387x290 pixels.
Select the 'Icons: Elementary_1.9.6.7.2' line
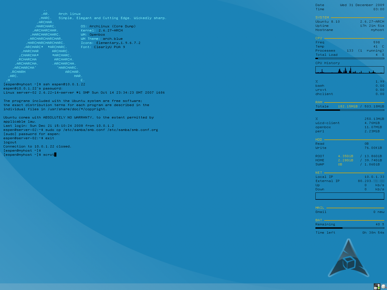(x=111, y=43)
